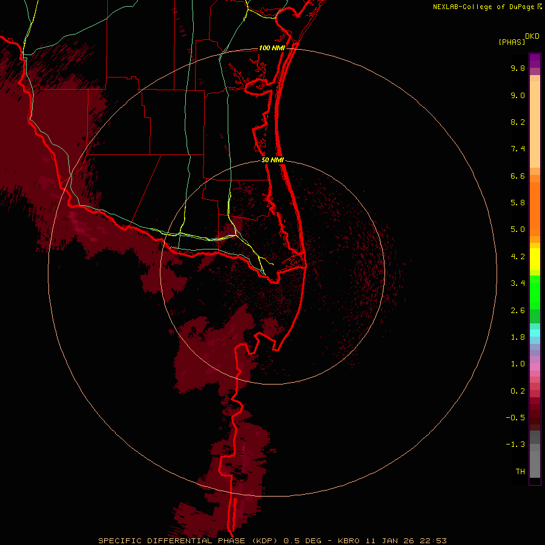The height and width of the screenshot is (545, 545).
Task: Click the 4.2 scale value
Action: 518,256
